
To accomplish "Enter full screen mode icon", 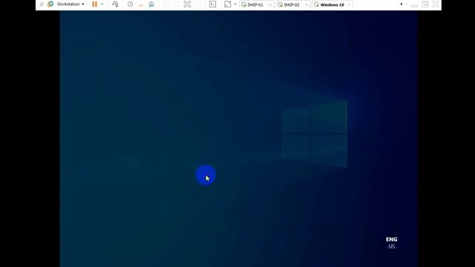I will (x=187, y=4).
